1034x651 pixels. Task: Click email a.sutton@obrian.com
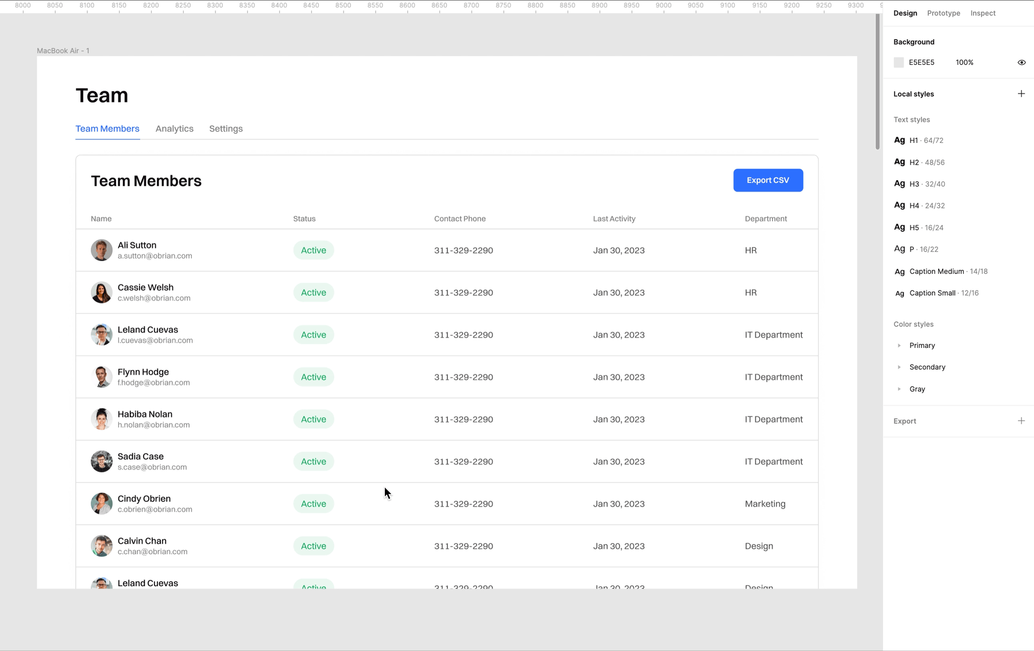pyautogui.click(x=155, y=256)
